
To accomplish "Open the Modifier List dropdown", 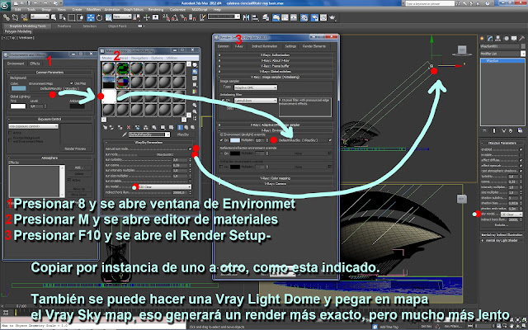I will [x=502, y=54].
